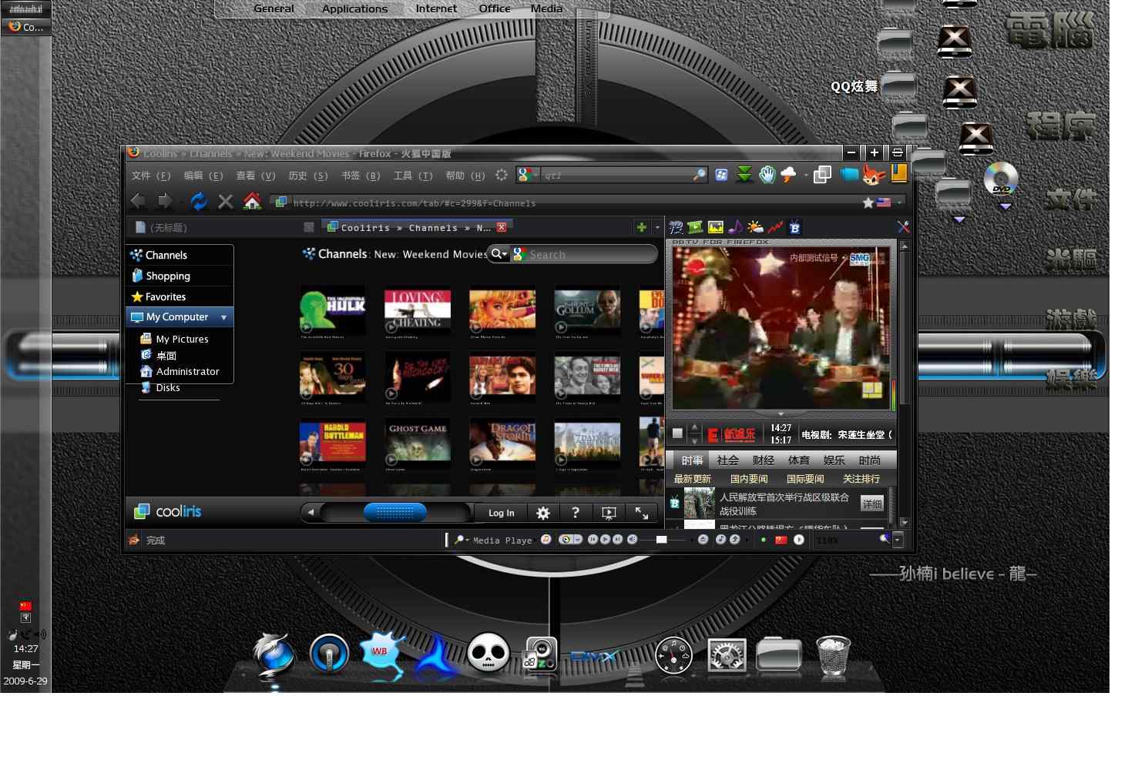
Task: Open 关注排行 link
Action: pyautogui.click(x=861, y=479)
